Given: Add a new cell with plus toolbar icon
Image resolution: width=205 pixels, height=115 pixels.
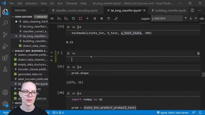Looking at the screenshot, I should coord(87,19).
